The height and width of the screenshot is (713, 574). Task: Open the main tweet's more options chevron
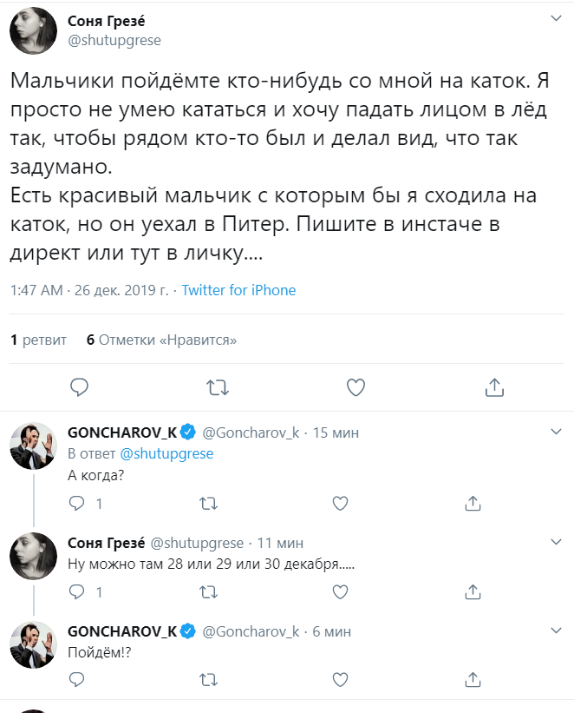pyautogui.click(x=556, y=18)
